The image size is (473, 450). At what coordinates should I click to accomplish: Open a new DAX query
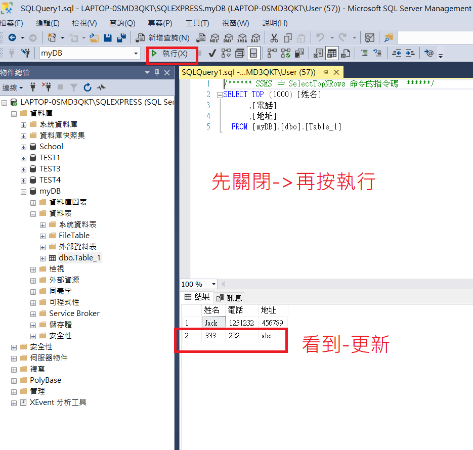click(x=255, y=38)
